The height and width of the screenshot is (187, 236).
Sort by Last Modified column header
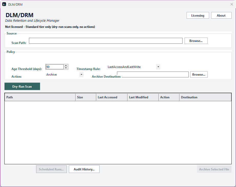[143, 97]
